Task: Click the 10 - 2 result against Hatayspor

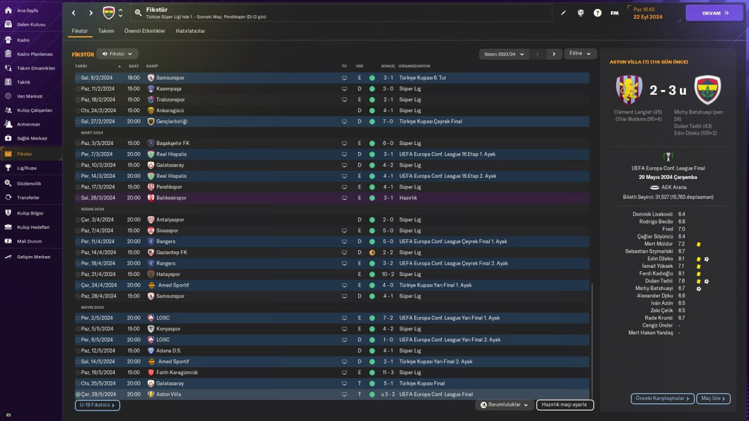Action: [388, 274]
